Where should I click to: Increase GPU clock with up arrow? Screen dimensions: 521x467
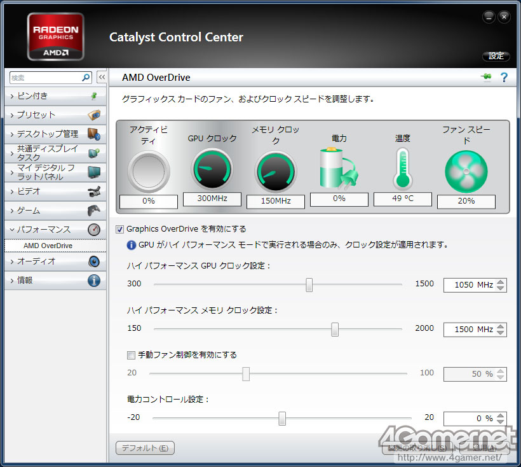coord(501,282)
